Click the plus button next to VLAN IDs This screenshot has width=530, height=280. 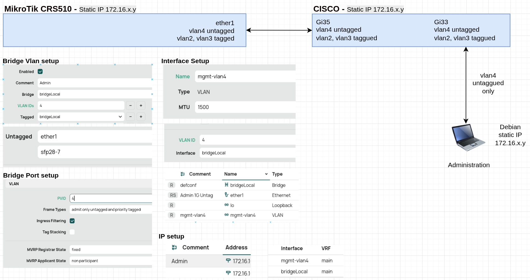tap(141, 106)
